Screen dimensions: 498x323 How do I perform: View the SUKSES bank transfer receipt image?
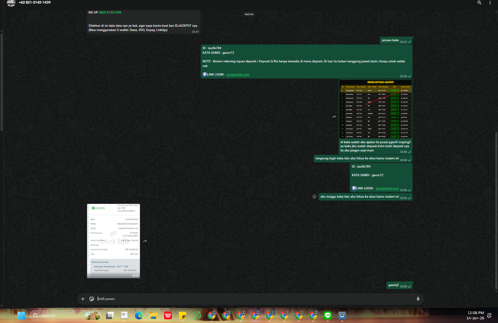(x=114, y=241)
